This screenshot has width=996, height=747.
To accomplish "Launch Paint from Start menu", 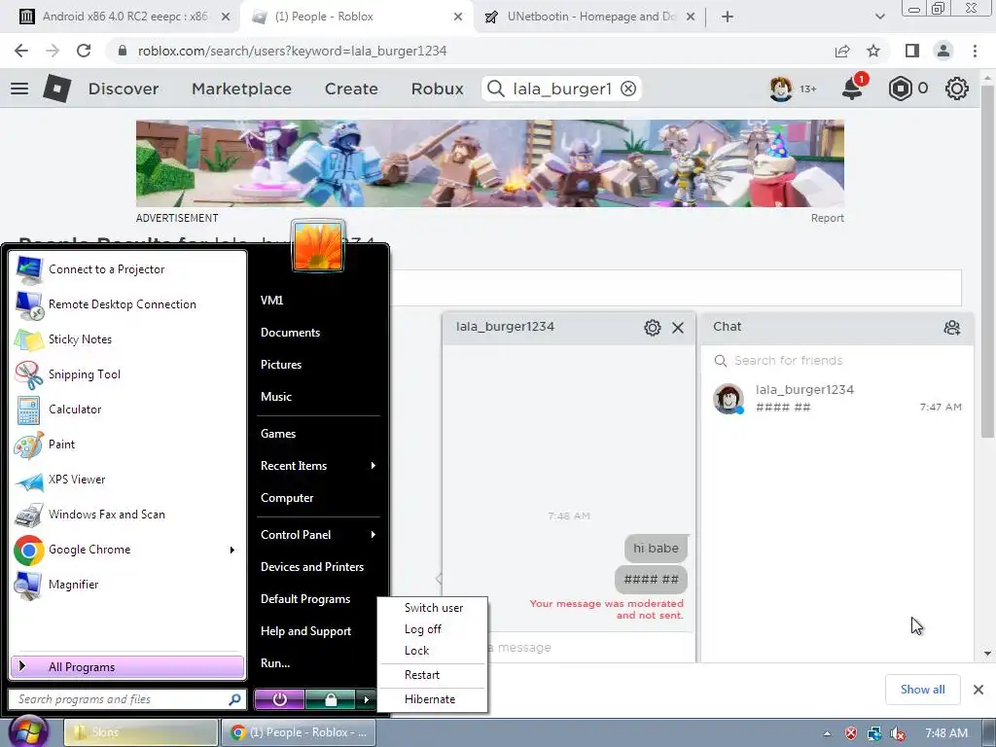I will pos(127,444).
